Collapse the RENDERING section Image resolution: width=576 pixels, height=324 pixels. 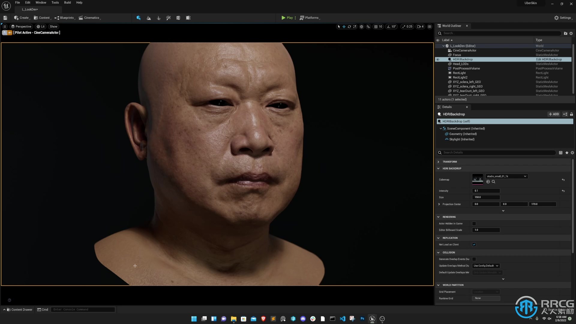tap(438, 217)
